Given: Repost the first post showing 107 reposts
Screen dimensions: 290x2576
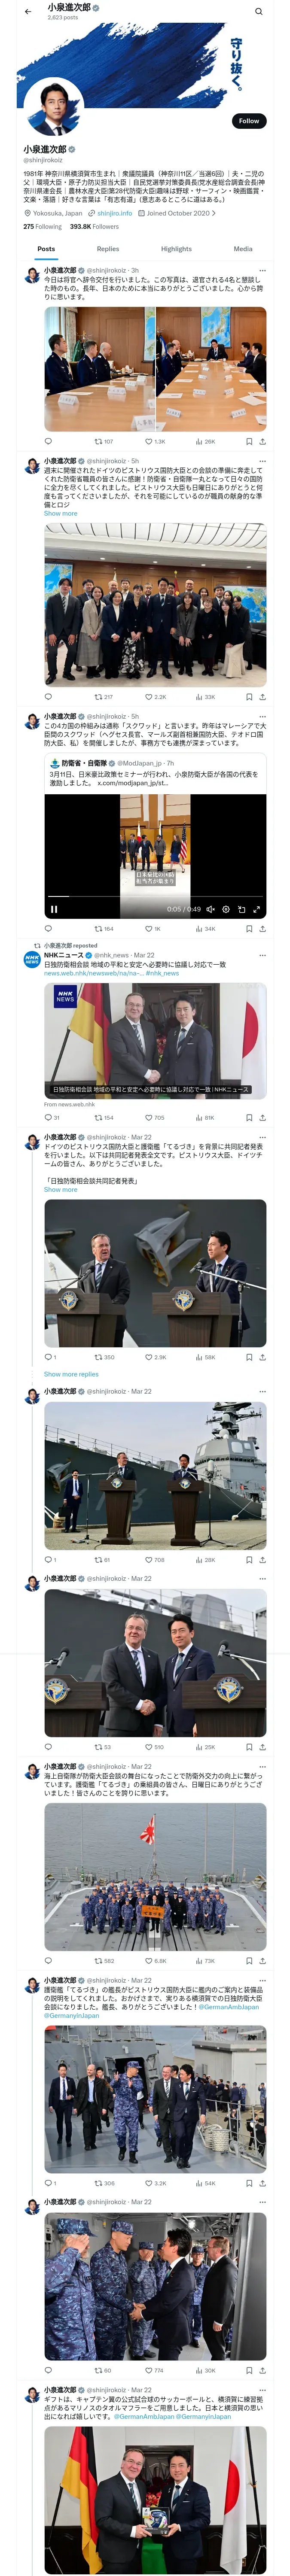Looking at the screenshot, I should tap(104, 441).
